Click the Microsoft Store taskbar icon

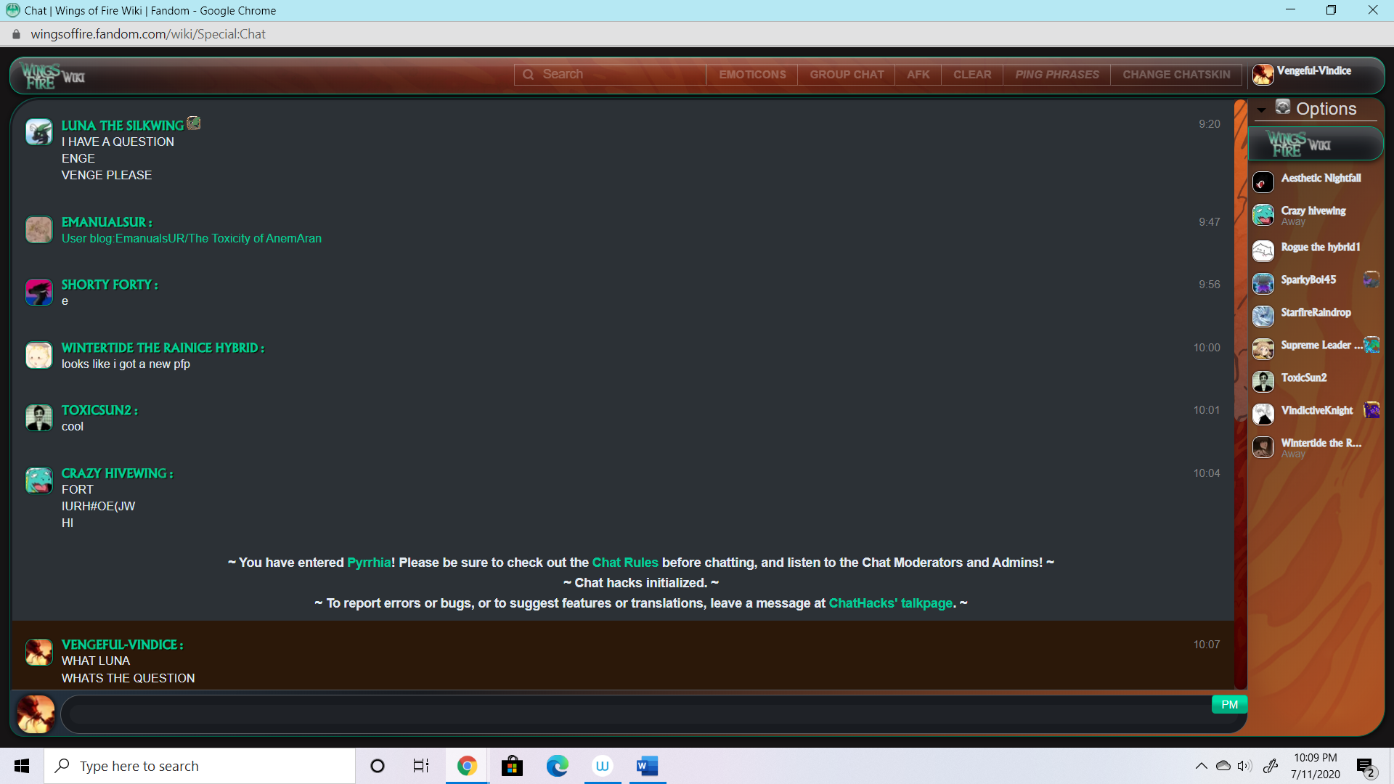pos(512,766)
